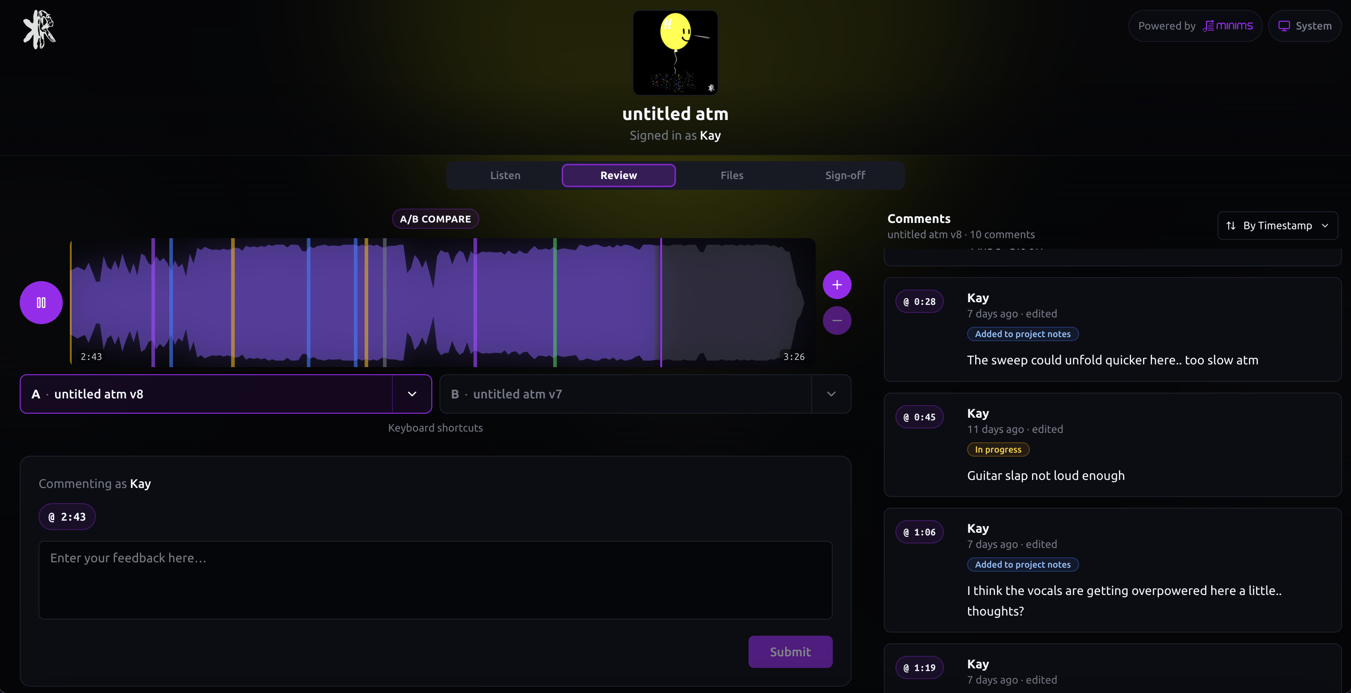Select track B untitled atm v7
The height and width of the screenshot is (693, 1351).
626,394
